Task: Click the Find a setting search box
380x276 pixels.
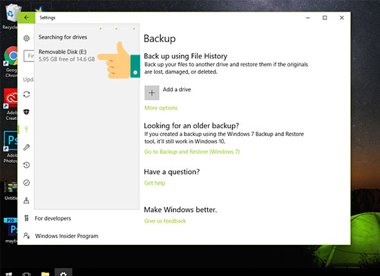Action: pos(29,56)
